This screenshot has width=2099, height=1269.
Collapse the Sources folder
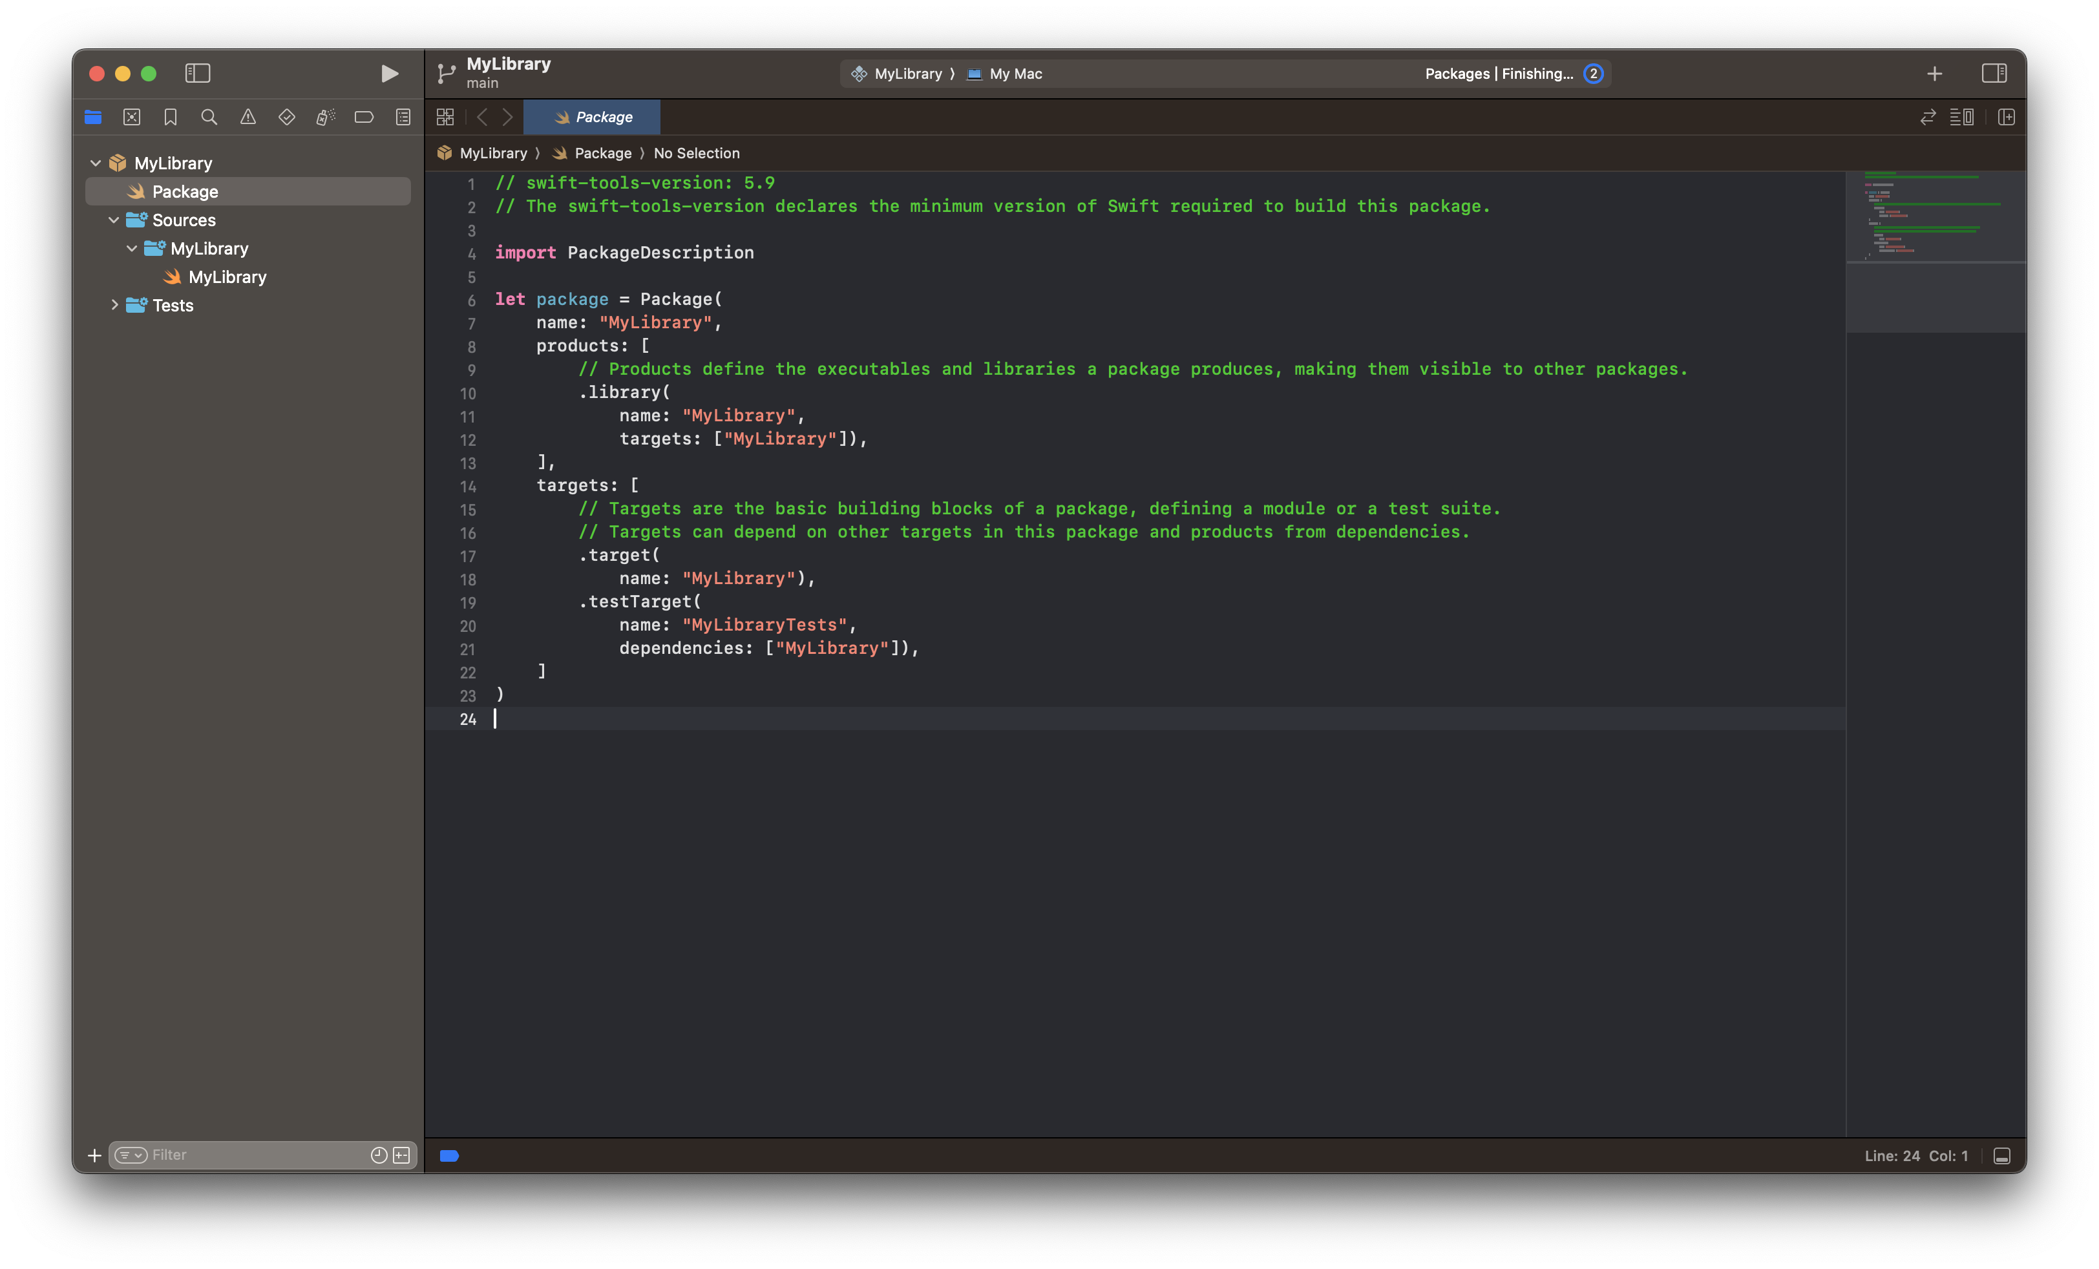pyautogui.click(x=114, y=220)
